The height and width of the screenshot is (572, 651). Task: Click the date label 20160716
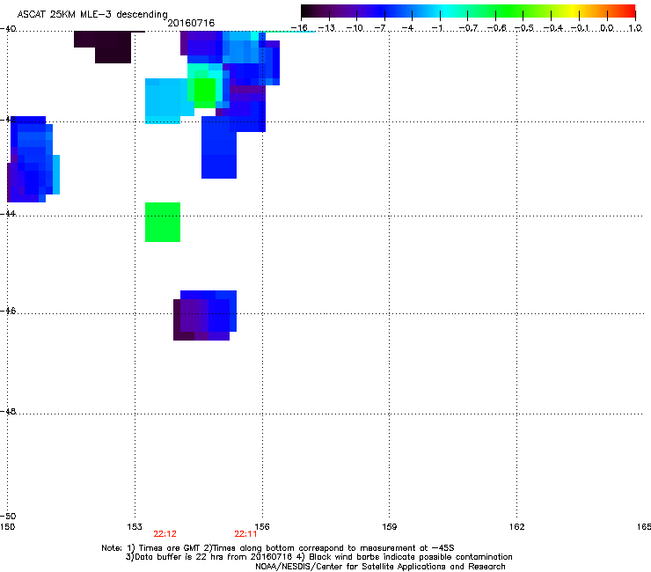pos(191,23)
